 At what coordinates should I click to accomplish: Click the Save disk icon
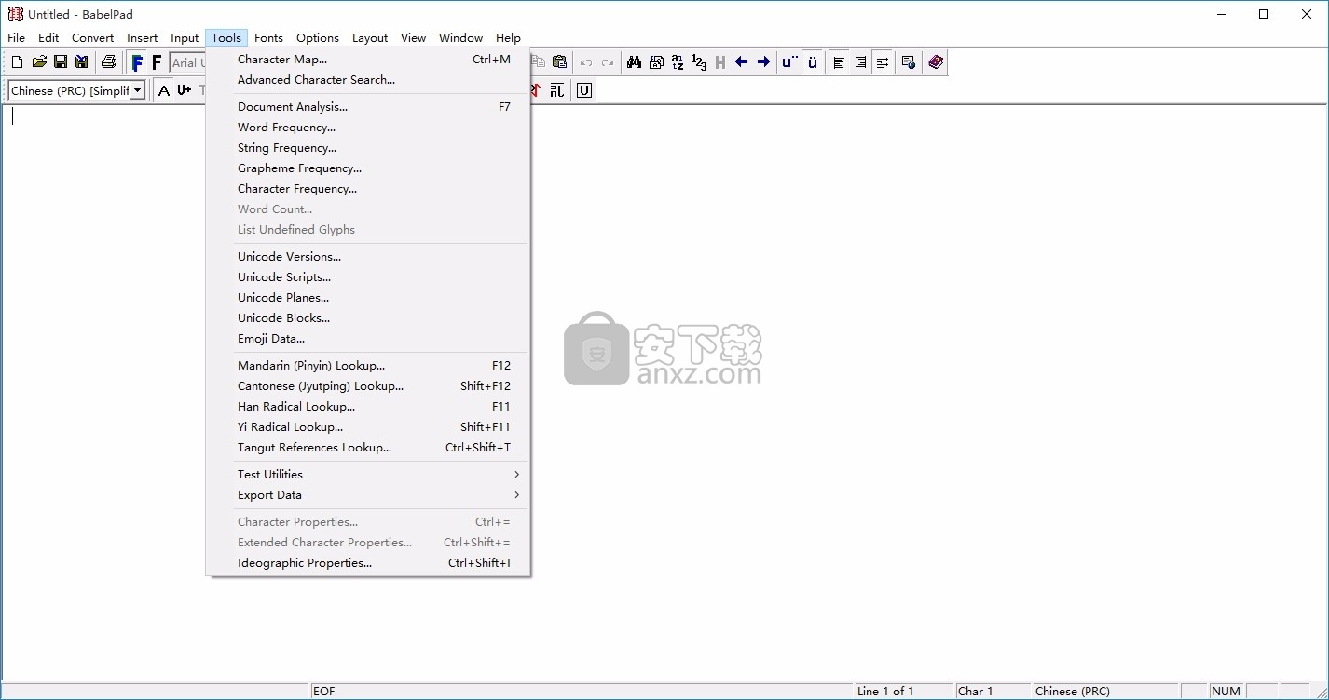[61, 62]
